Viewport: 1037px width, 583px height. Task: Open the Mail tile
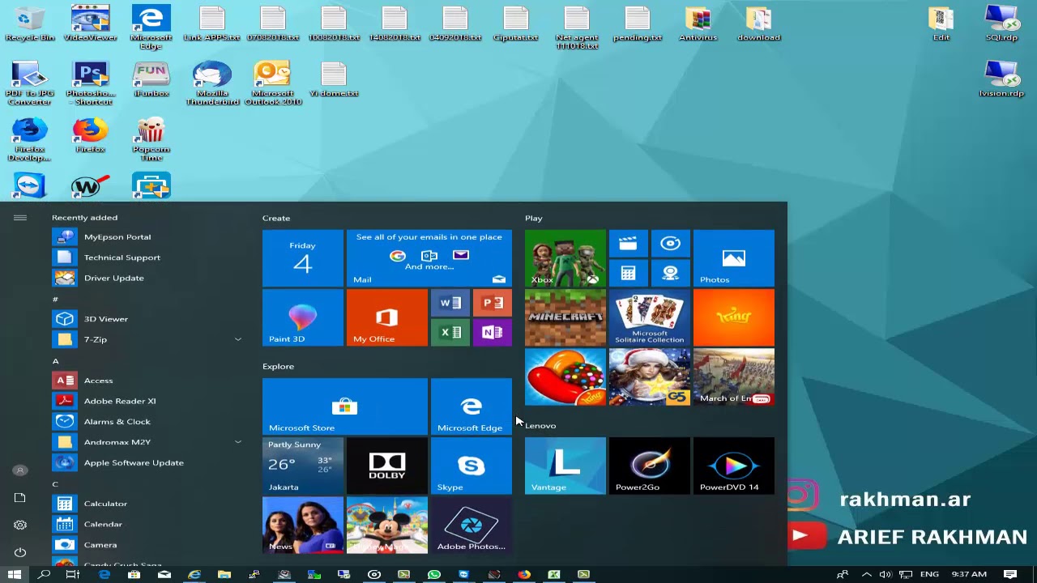tap(429, 258)
